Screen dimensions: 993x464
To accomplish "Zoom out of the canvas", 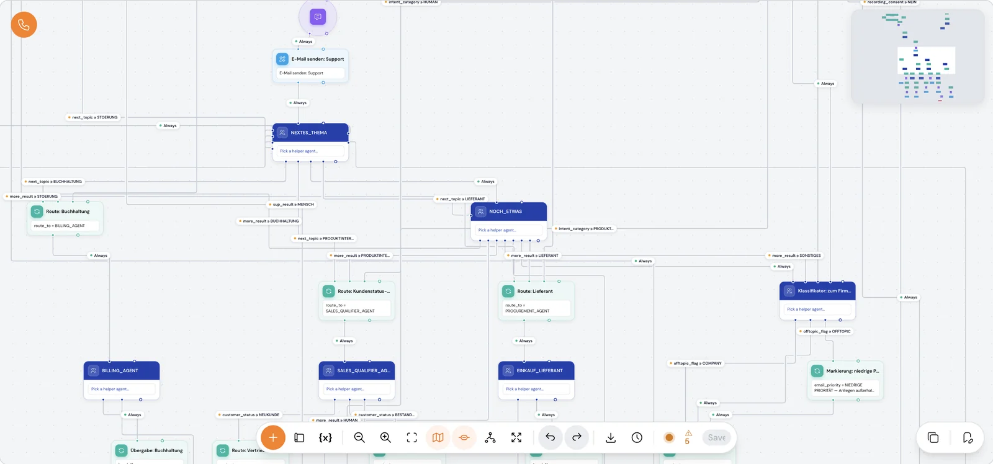I will click(359, 437).
